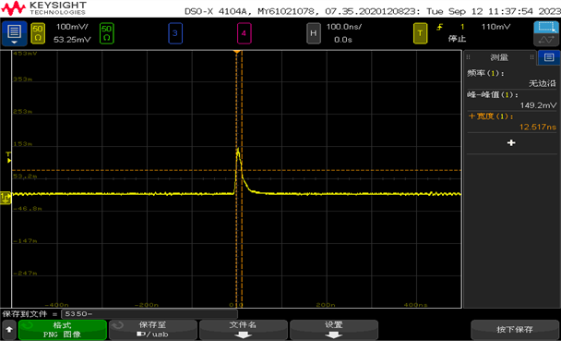This screenshot has width=561, height=341.
Task: Turn on channel 3 blue badge
Action: [x=175, y=33]
